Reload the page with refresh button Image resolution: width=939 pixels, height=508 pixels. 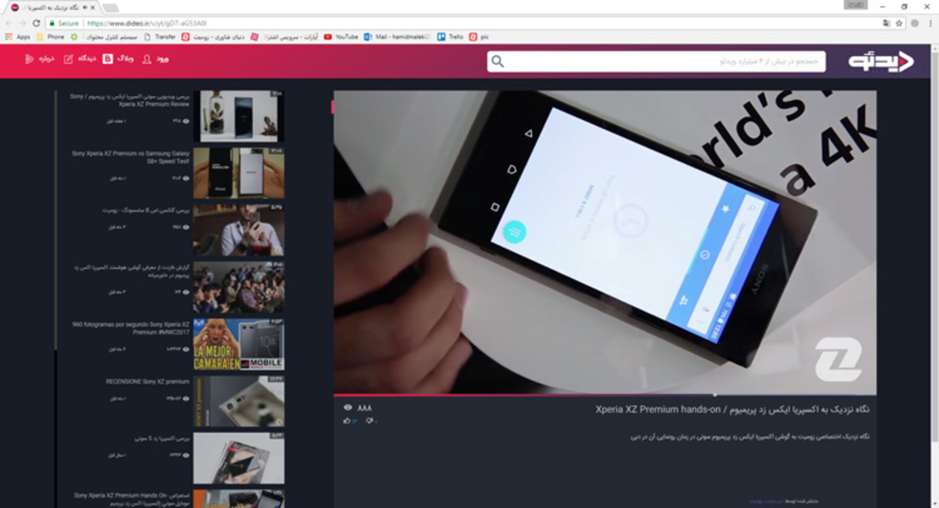(x=36, y=23)
